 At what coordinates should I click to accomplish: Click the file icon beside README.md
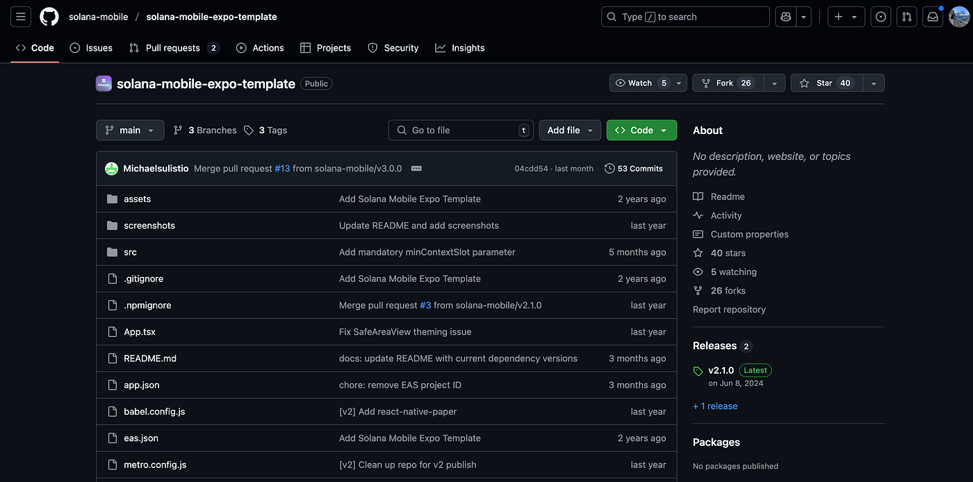tap(112, 358)
